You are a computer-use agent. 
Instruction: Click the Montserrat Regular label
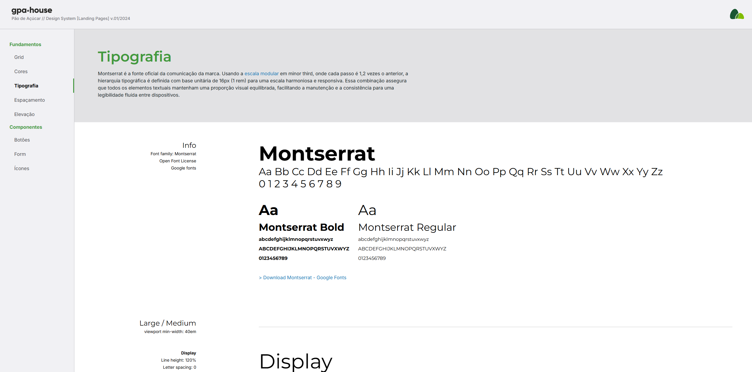tap(407, 227)
